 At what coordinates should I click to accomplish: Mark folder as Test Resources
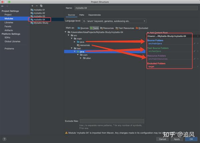(x=125, y=28)
